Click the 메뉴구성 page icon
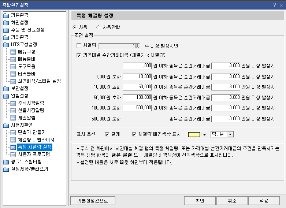This screenshot has width=286, height=208. (x=13, y=52)
